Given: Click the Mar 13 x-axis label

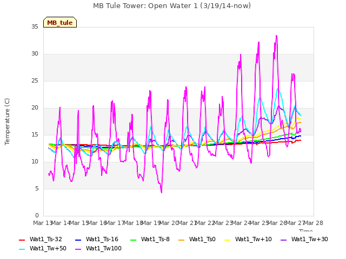Looking at the screenshot, I should coord(42,223).
